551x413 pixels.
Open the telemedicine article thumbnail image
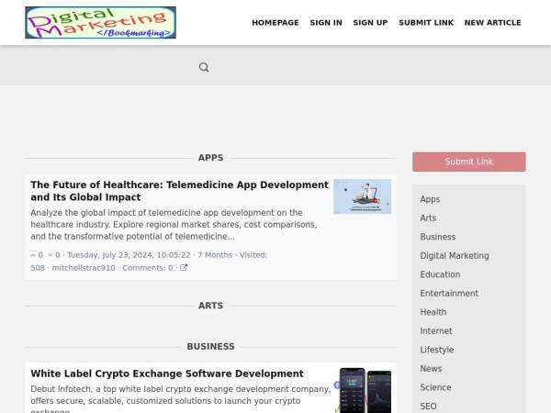[362, 196]
